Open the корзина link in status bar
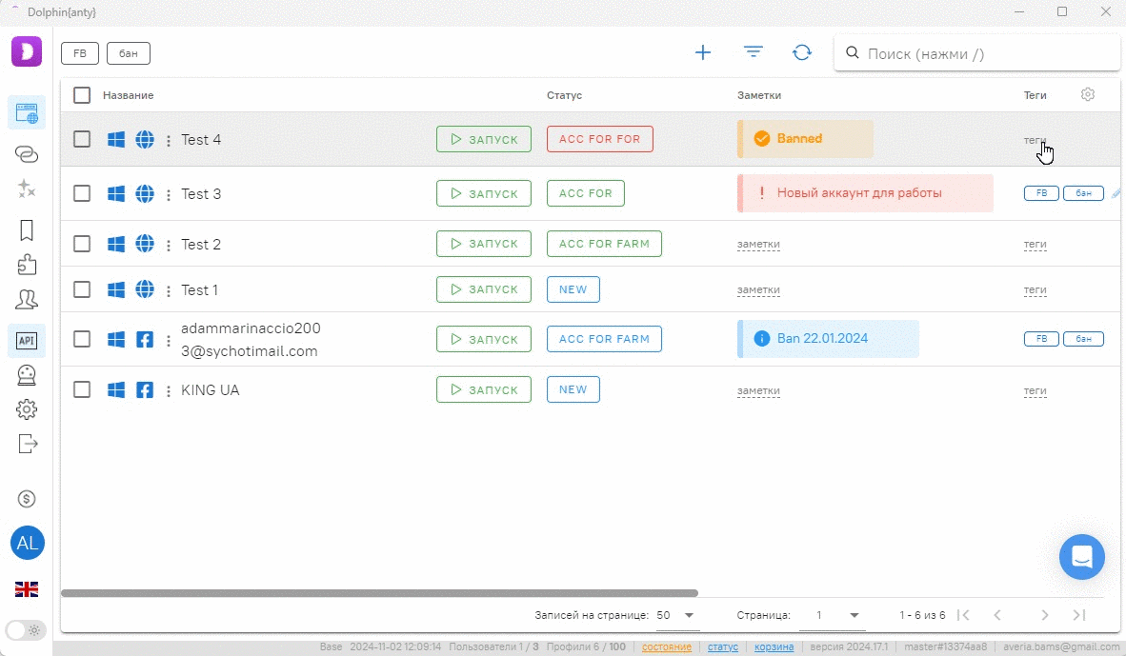 pos(774,647)
